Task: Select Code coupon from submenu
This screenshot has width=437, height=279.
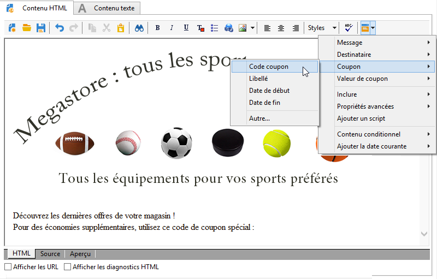Action: click(275, 67)
